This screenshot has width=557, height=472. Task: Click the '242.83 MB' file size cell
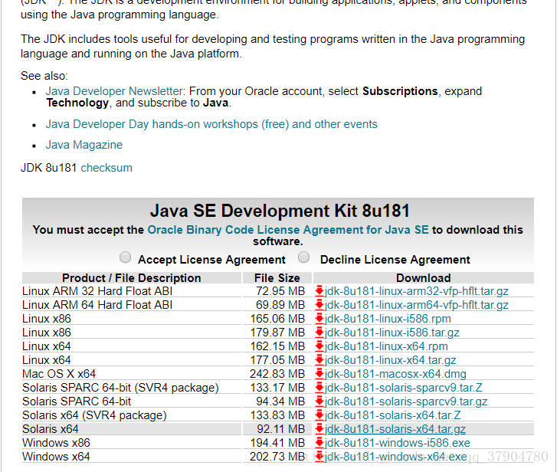(x=277, y=374)
